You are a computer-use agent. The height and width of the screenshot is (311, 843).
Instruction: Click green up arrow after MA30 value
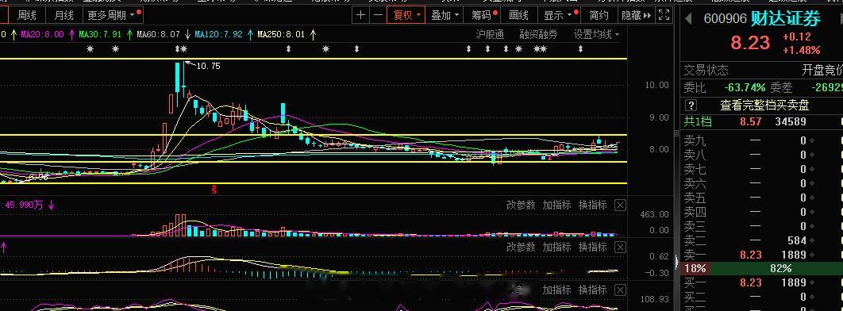(129, 35)
